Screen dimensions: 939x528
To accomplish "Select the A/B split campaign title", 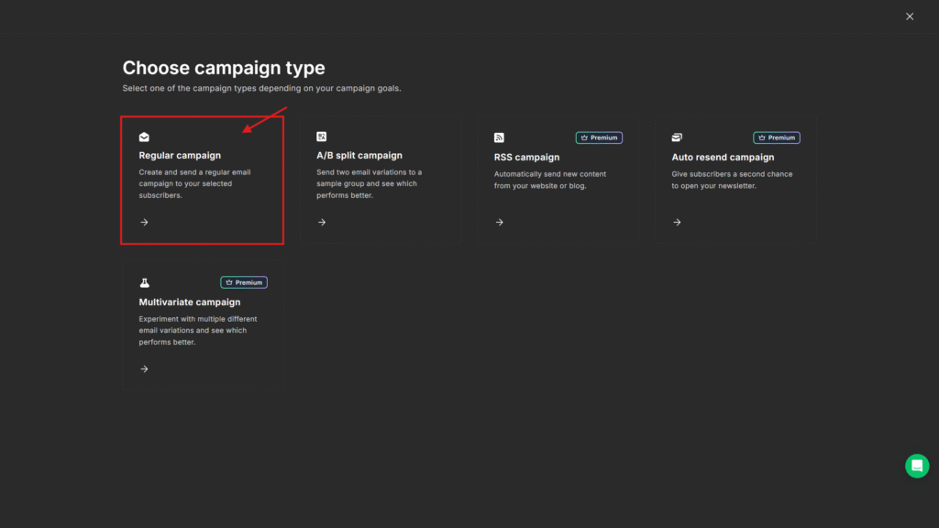I will click(x=359, y=156).
